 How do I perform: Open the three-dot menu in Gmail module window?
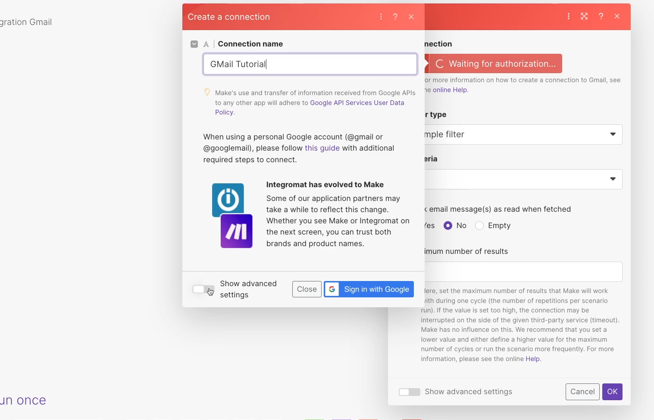569,16
